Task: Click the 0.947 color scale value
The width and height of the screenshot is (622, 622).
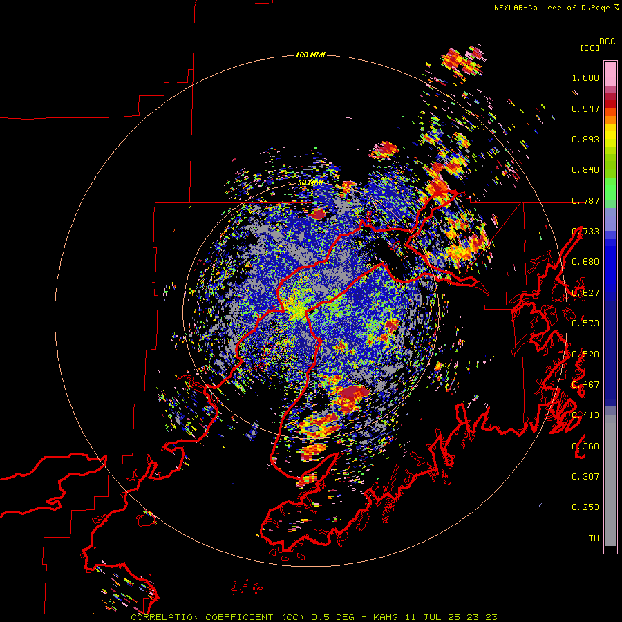Action: coord(585,109)
